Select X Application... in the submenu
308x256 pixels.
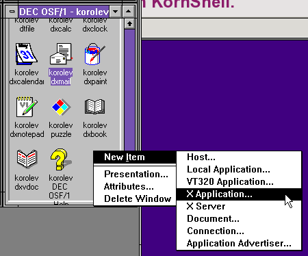pyautogui.click(x=239, y=194)
